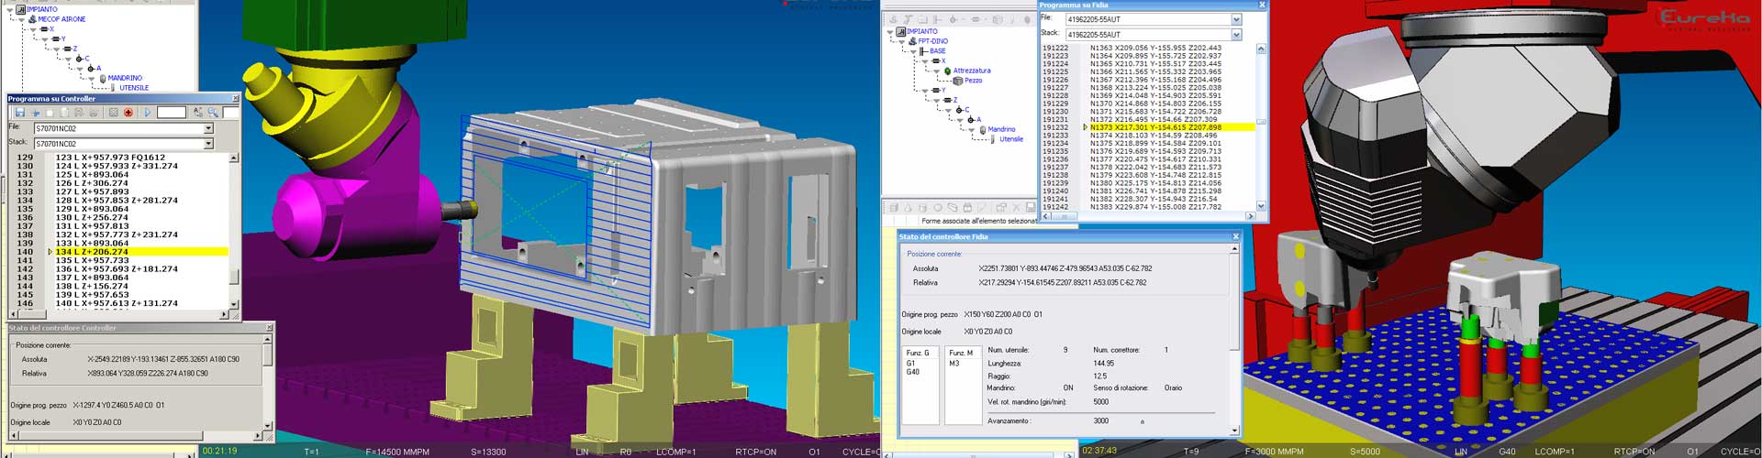
Task: Close the Stato del controllore Controller panel
Action: [x=268, y=327]
